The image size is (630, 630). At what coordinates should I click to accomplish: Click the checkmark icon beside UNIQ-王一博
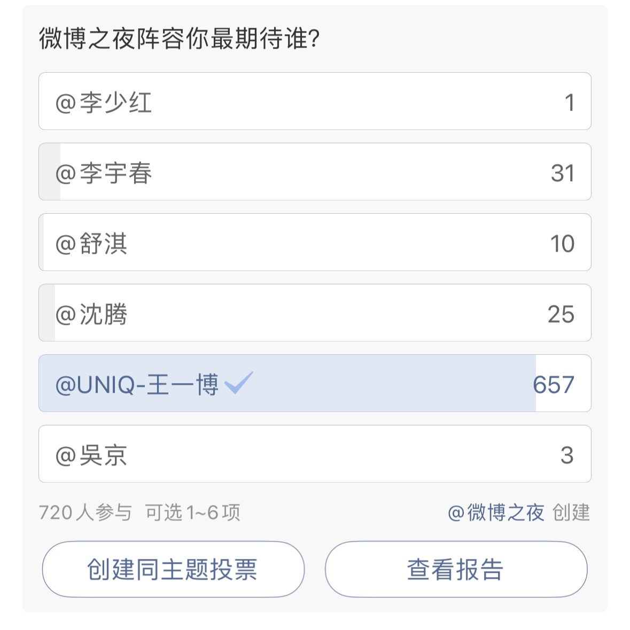click(x=239, y=383)
